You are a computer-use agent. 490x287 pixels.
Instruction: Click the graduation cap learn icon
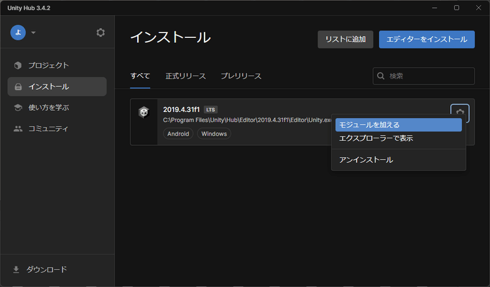18,108
